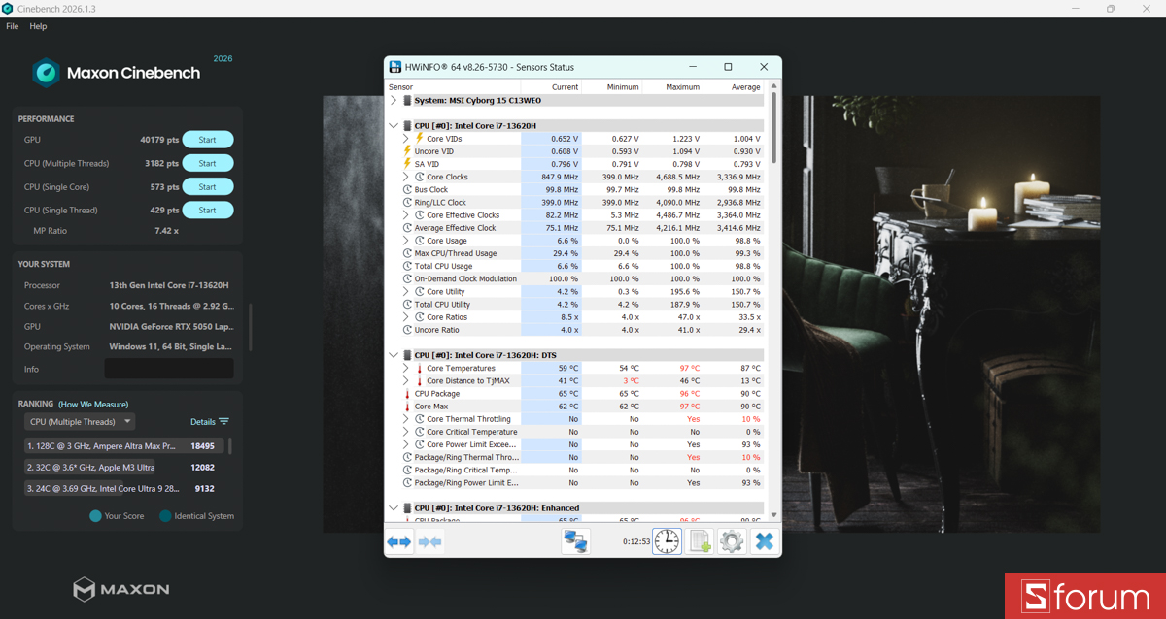Click clock icon beside Bus Clock
The height and width of the screenshot is (619, 1166).
click(x=407, y=190)
